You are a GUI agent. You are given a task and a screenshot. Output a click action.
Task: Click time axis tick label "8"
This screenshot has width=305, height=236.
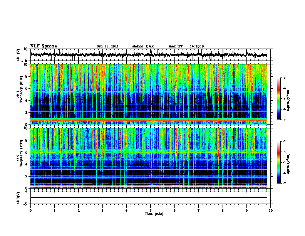(x=223, y=211)
